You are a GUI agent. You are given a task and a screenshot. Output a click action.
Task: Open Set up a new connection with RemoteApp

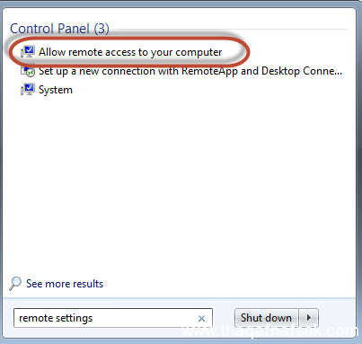(x=190, y=71)
